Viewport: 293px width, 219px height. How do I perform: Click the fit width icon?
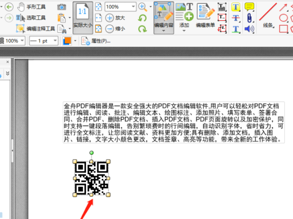pos(98,18)
